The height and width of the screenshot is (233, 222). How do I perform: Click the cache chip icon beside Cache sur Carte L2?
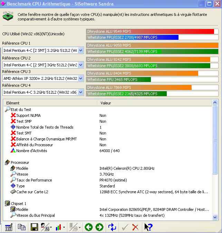13,192
